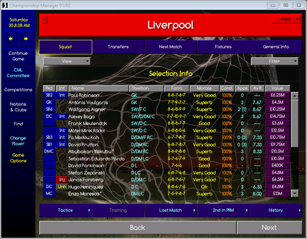Sort by the Position column header
The width and height of the screenshot is (307, 239).
click(x=146, y=88)
